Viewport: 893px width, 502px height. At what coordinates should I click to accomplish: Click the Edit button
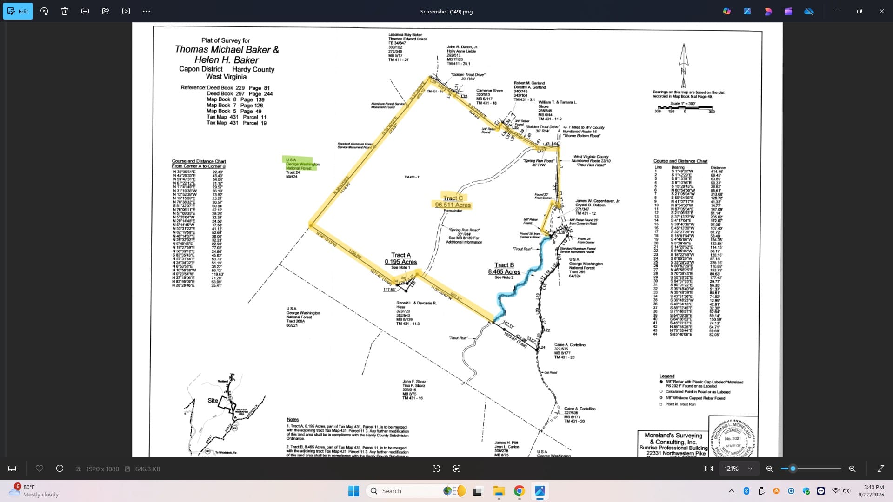coord(18,11)
